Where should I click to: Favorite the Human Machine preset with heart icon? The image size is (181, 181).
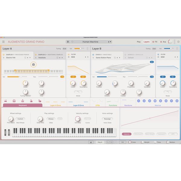click(x=72, y=42)
